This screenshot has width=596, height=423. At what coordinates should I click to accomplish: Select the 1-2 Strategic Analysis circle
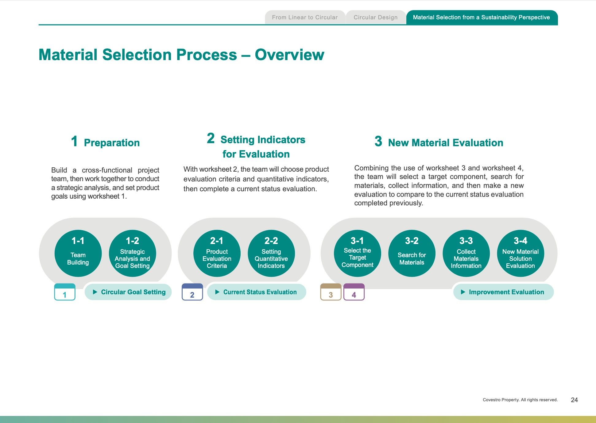click(132, 253)
